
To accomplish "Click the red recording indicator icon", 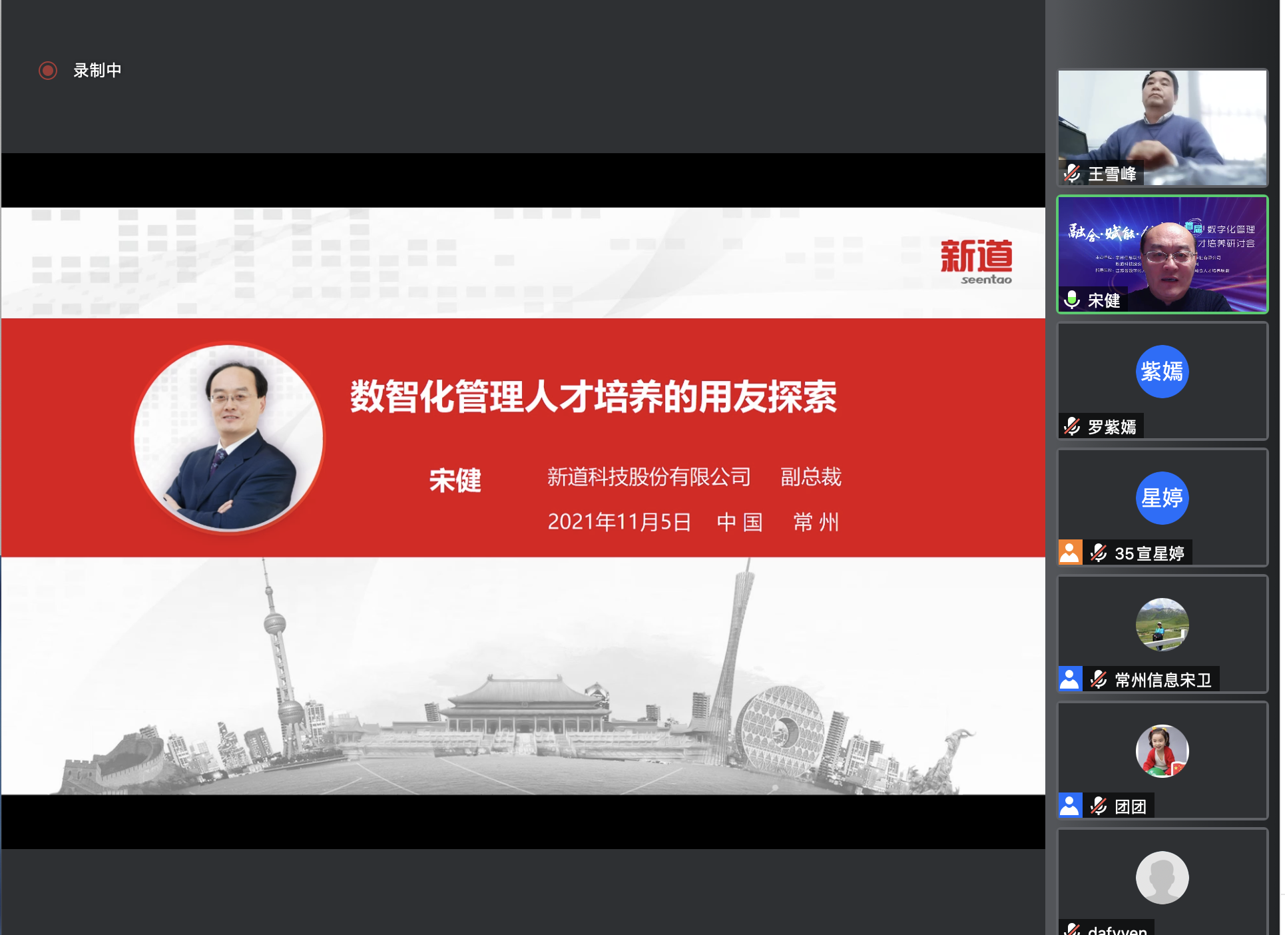I will 48,71.
